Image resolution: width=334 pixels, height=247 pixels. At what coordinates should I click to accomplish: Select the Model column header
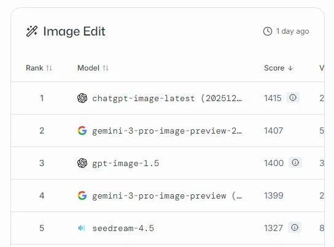[x=88, y=68]
